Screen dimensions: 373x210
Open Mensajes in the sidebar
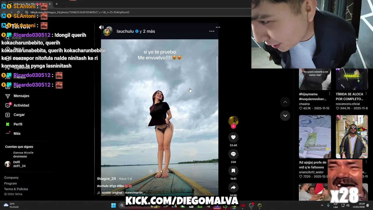tap(21, 96)
